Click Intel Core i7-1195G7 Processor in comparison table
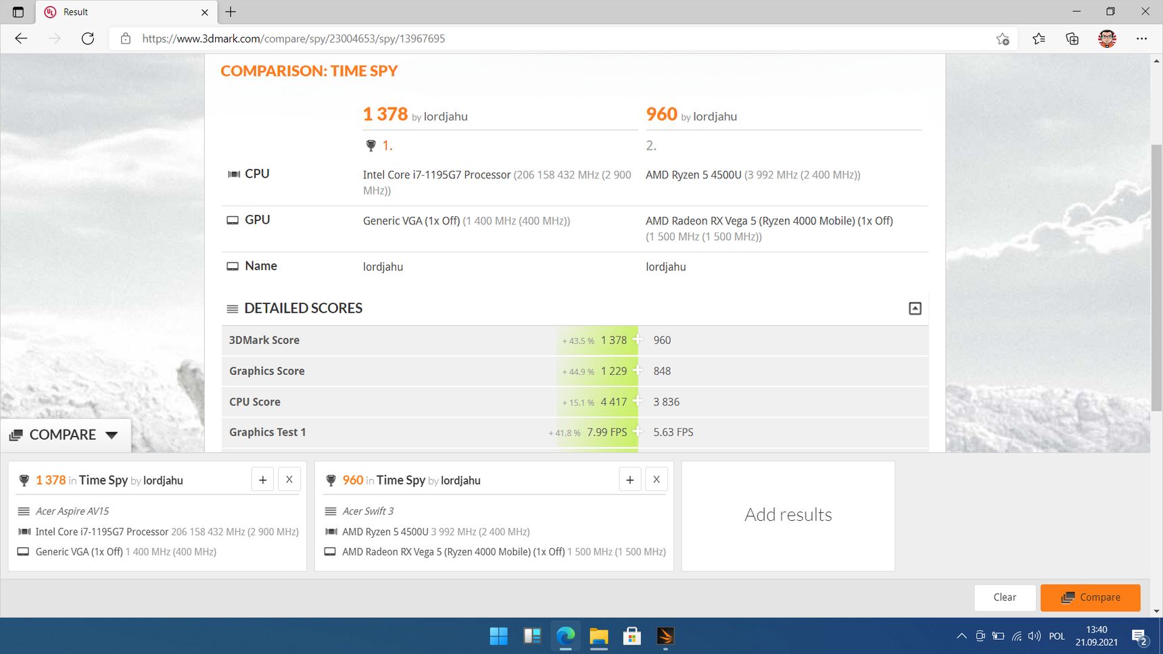 tap(437, 175)
